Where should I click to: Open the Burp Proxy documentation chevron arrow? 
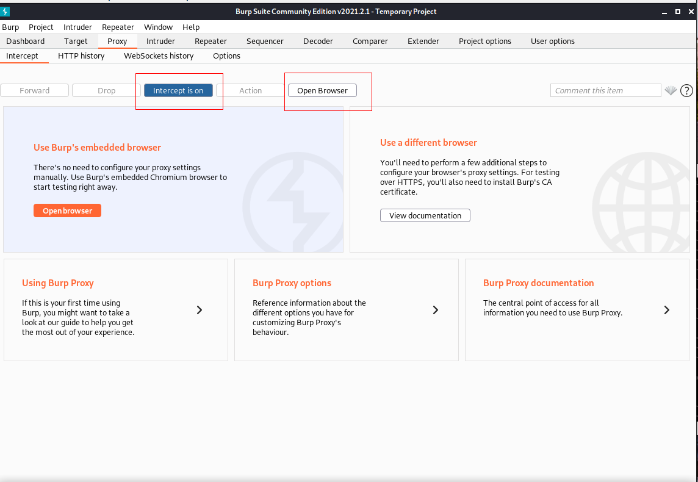point(666,310)
